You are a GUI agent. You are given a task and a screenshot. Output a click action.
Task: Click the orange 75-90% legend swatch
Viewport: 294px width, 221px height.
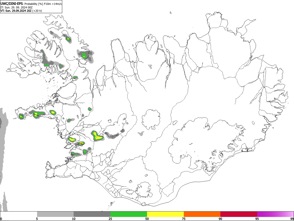(x=202, y=214)
